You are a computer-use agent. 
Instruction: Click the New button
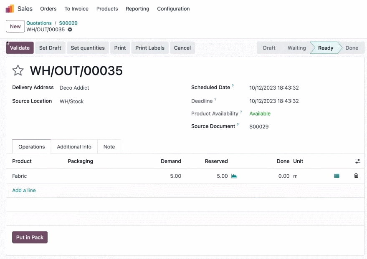tap(15, 26)
